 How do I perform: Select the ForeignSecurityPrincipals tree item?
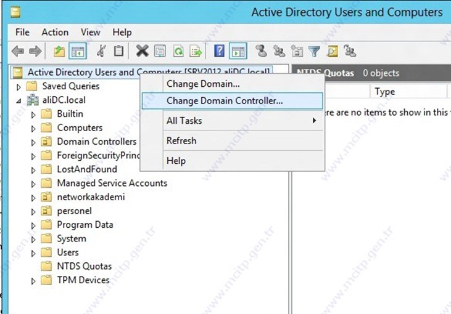coord(98,155)
